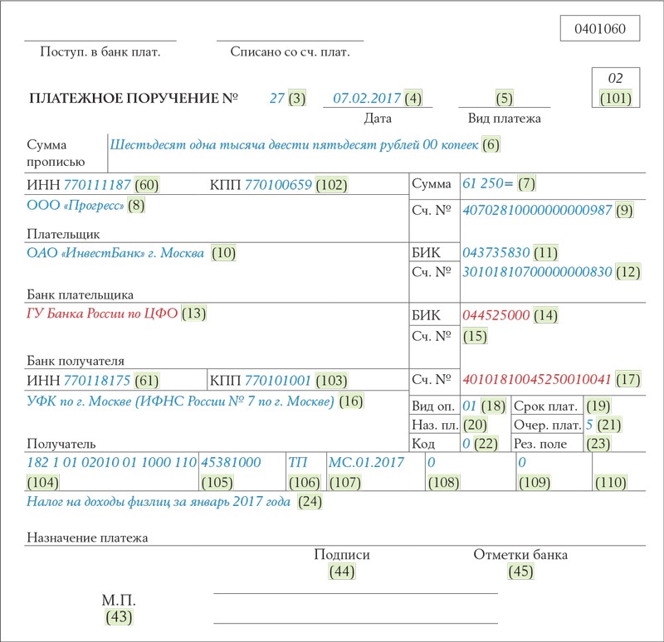
Task: Click recipient bank ГУ Банка России по ЦФО
Action: coord(102,314)
